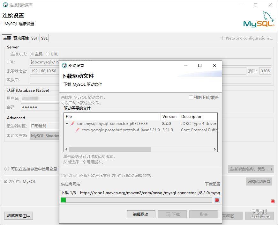Click the 编辑驱动 button
278x225 pixels.
click(x=141, y=214)
